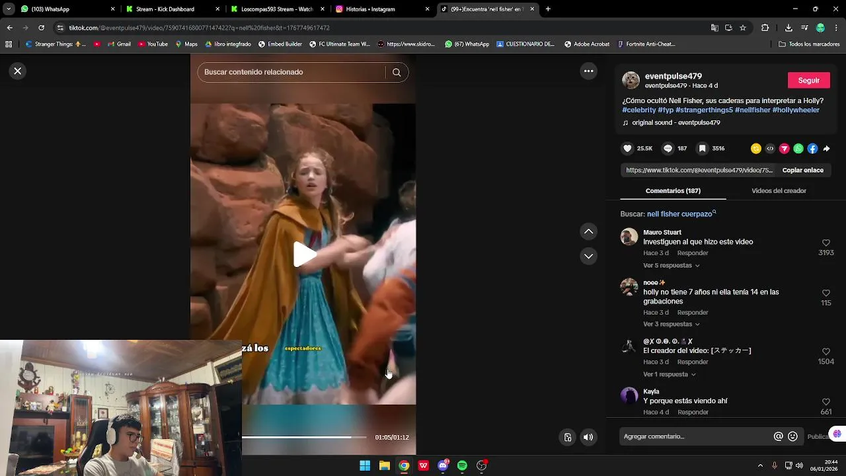Open comments via the speech bubble icon

668,149
